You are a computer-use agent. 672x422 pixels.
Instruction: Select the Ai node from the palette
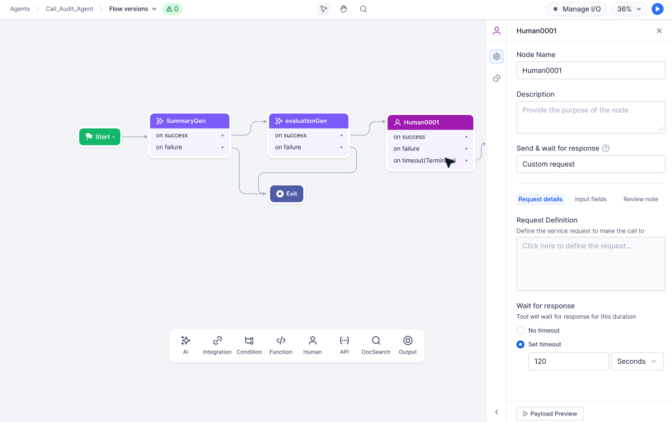(x=186, y=345)
